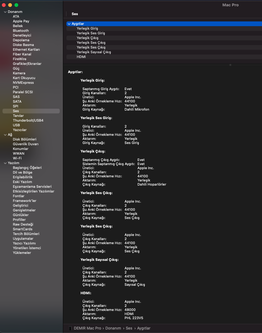
Task: Click Donanım breadcrumb in bottom path bar
Action: [x=113, y=328]
